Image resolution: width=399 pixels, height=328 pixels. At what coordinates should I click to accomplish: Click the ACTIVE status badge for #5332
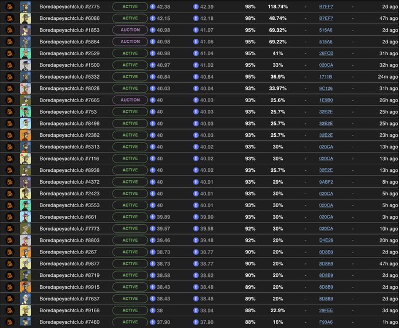(130, 77)
